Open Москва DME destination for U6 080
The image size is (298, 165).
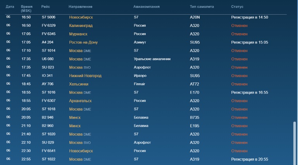80,59
